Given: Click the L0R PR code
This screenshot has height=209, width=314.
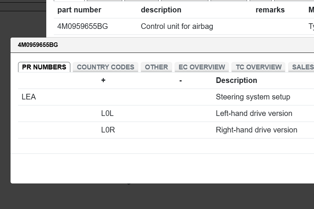Looking at the screenshot, I should (108, 130).
